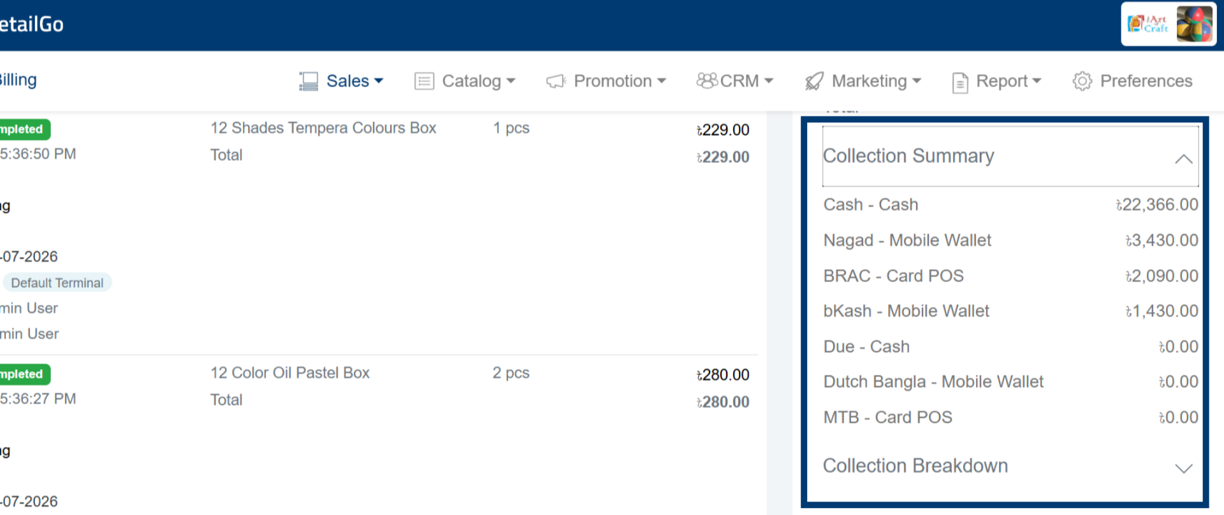
Task: Click 'MTB - Card POS' row label
Action: click(887, 418)
